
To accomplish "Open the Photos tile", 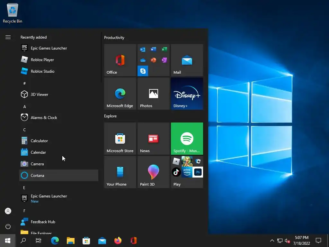I will 154,94.
